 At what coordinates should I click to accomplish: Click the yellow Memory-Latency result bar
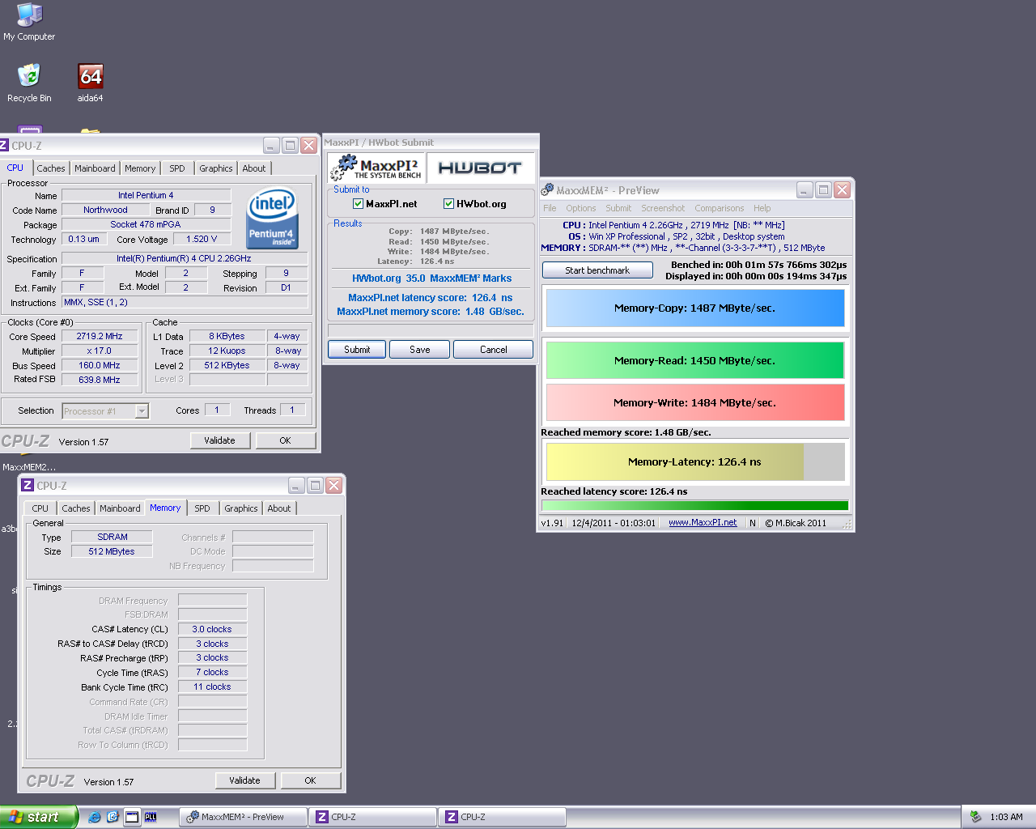(x=695, y=461)
